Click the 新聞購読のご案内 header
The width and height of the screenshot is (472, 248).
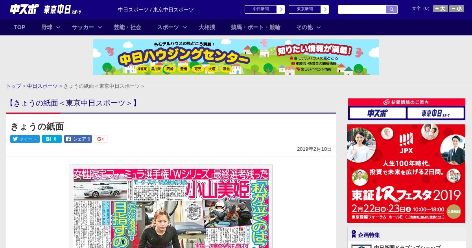coord(406,102)
